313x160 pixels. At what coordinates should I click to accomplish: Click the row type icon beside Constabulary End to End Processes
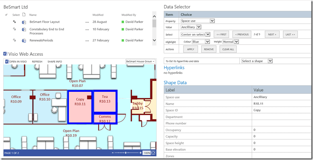coord(15,29)
